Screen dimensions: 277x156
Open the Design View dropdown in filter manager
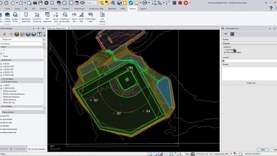44,39
